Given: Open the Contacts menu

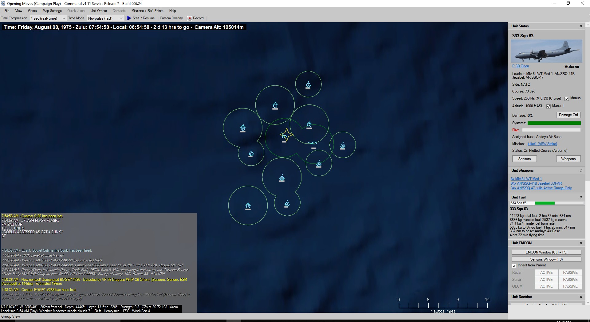Looking at the screenshot, I should coord(119,11).
